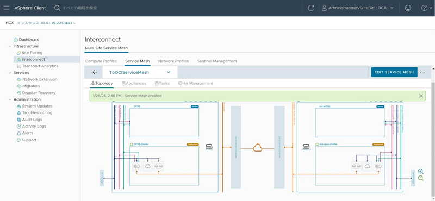Focus the search all environments field
This screenshot has width=435, height=201.
tap(80, 8)
